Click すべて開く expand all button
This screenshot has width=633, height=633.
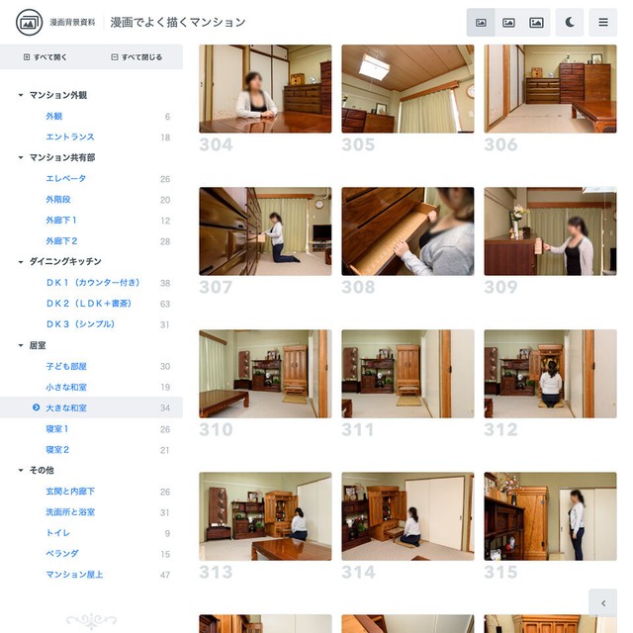tap(45, 57)
